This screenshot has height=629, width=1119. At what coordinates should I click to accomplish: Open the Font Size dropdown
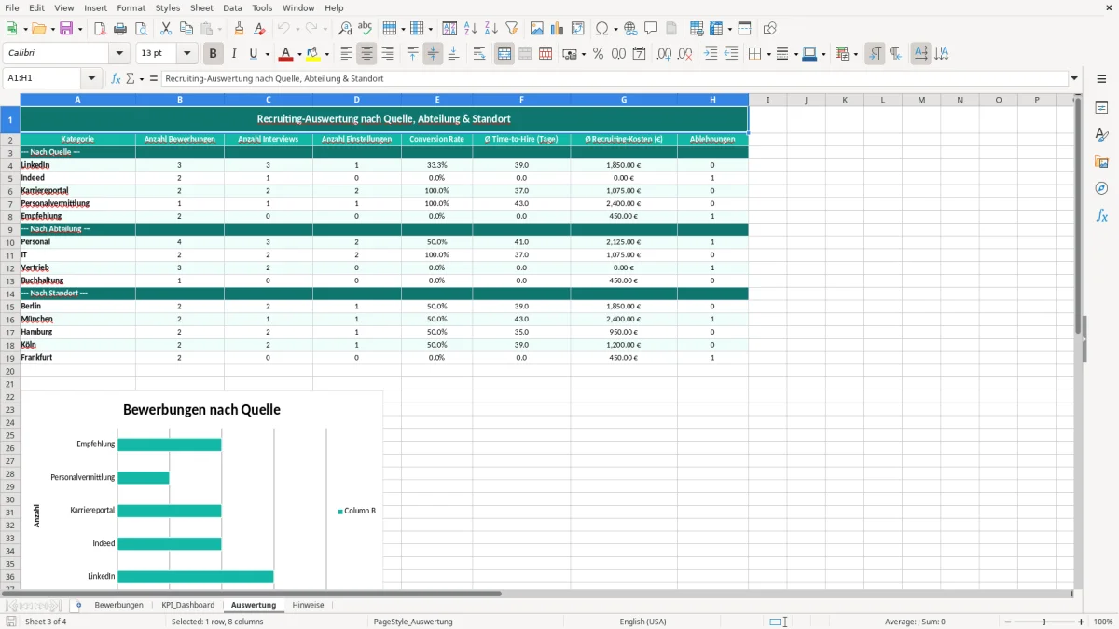187,54
